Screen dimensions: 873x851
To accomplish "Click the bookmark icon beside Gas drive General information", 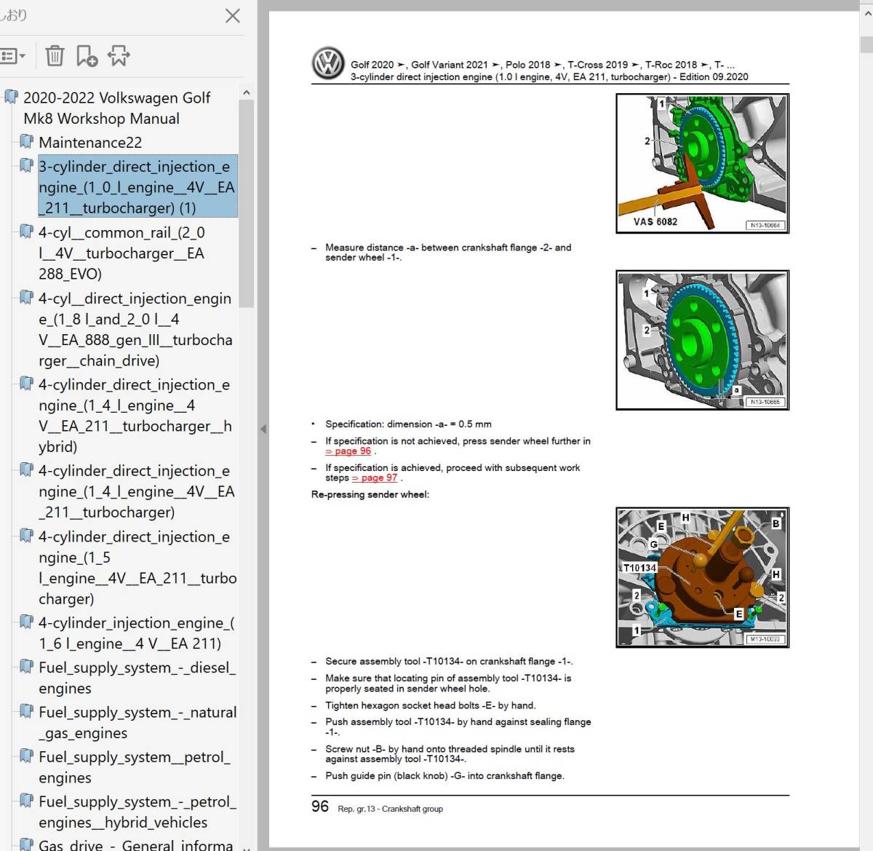I will (27, 844).
